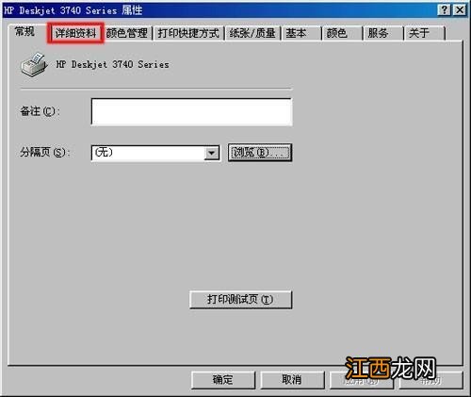Open the 颜色 tab

tap(342, 33)
